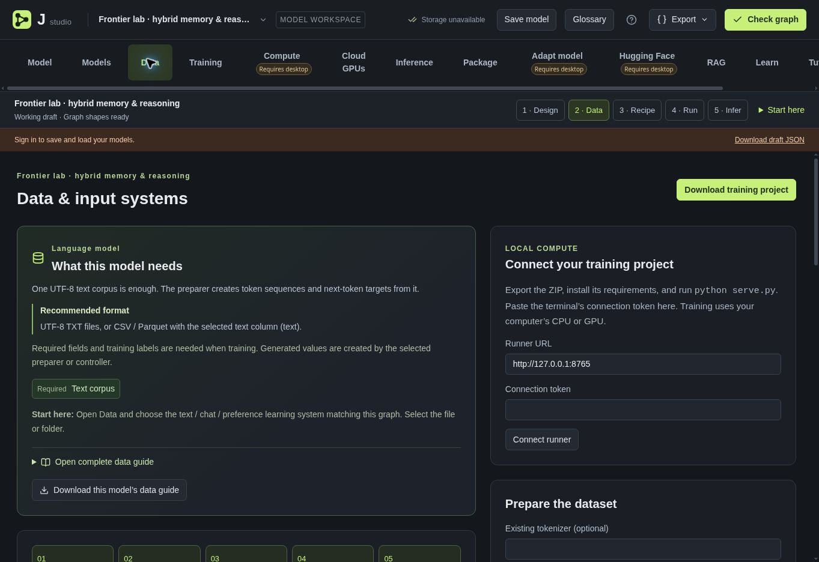Click the Sign in to save message
819x562 pixels.
(75, 140)
